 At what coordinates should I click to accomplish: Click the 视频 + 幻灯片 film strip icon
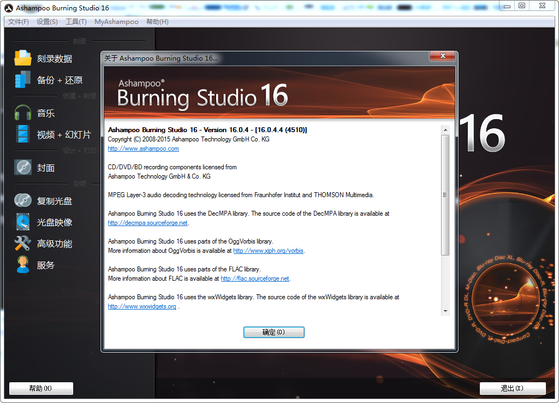point(23,134)
